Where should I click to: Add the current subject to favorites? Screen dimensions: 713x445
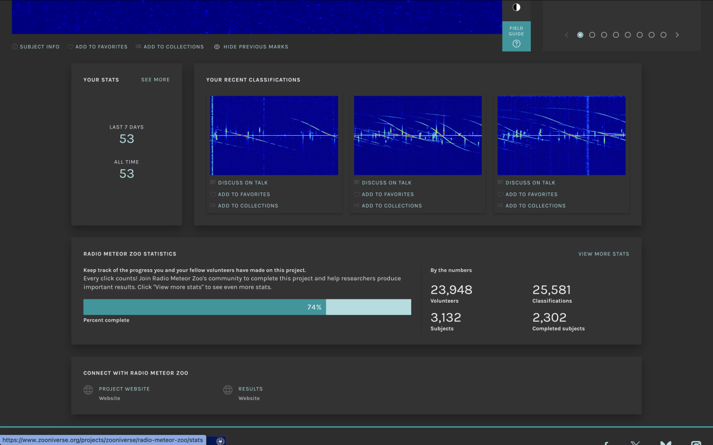(97, 47)
